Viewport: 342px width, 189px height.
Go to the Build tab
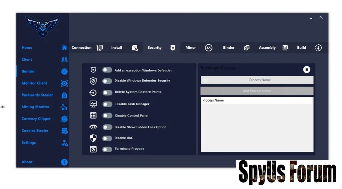click(x=302, y=48)
